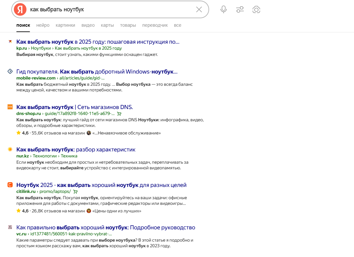Click the «Ноутбуки» breadcrumb under kp.ru
The image size is (354, 257).
tap(41, 48)
